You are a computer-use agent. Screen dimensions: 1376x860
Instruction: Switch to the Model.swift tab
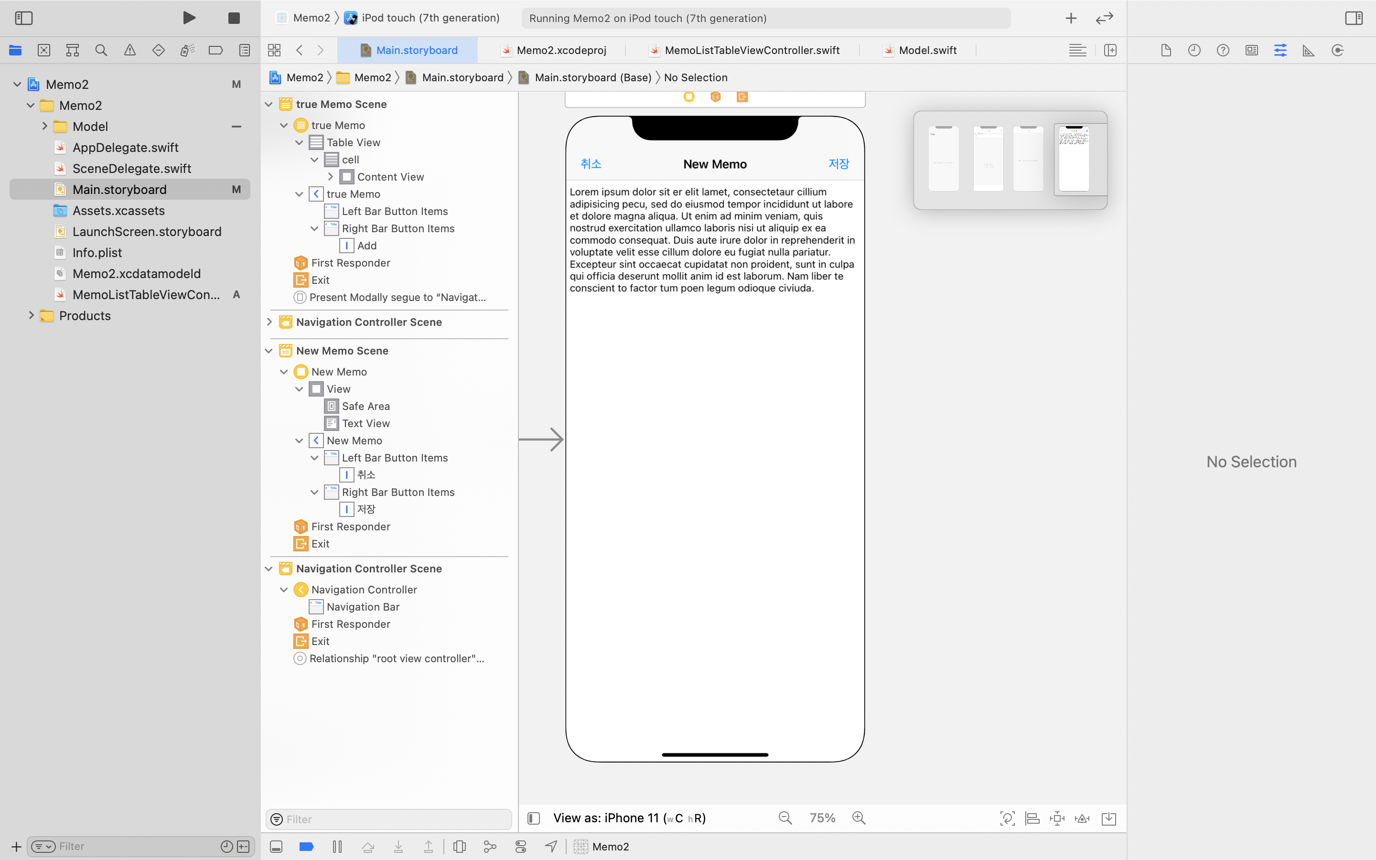click(x=927, y=50)
